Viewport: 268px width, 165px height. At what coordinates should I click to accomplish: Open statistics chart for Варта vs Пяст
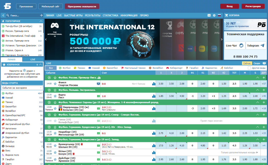click(x=154, y=96)
